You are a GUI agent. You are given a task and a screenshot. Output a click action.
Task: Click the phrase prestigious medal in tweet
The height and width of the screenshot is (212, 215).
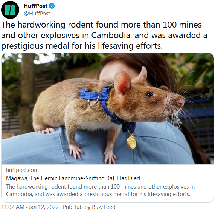point(35,46)
